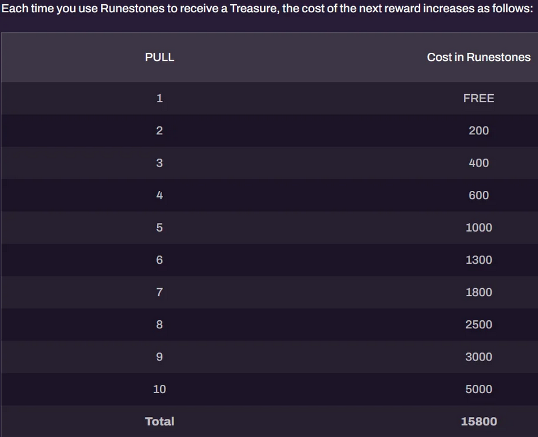Select the 1300 cost cell
This screenshot has height=437, width=538.
[478, 260]
